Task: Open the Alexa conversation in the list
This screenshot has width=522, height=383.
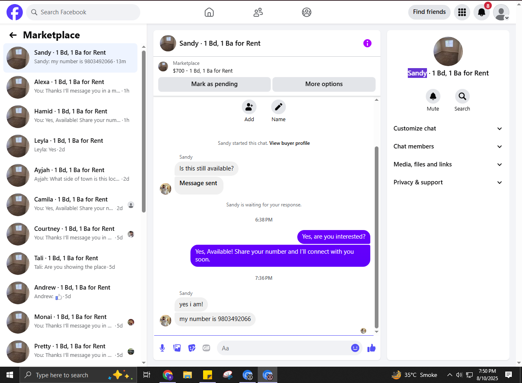Action: 70,87
